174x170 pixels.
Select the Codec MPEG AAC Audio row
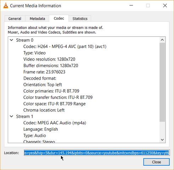(x=55, y=123)
